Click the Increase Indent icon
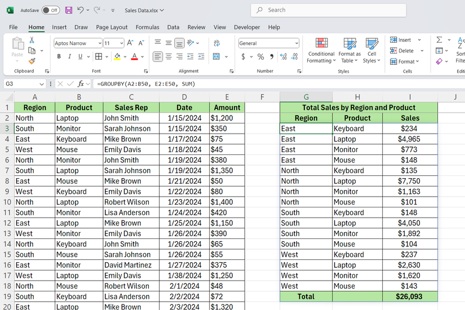 (x=201, y=57)
